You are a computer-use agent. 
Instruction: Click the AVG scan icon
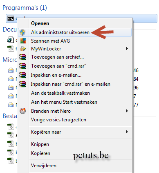pyautogui.click(x=23, y=41)
